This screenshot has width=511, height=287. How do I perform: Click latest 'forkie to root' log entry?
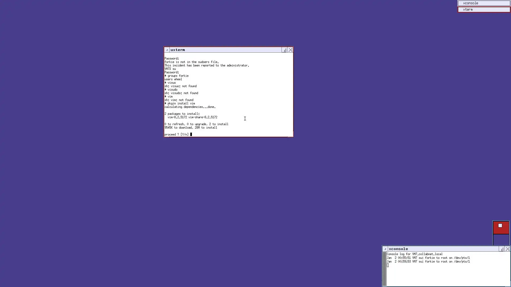(x=428, y=261)
